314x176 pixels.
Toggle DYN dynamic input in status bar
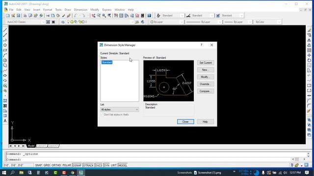[x=106, y=165]
